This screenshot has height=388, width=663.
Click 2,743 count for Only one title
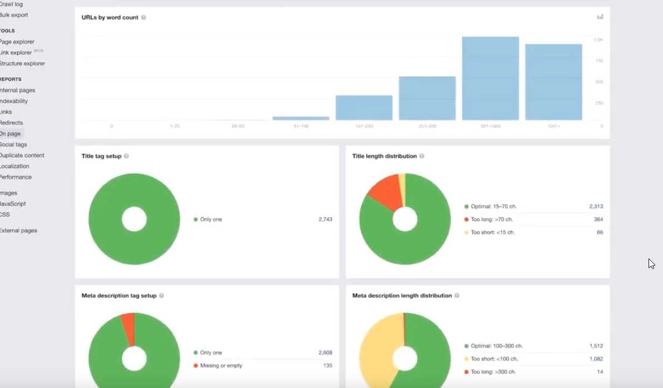pos(325,220)
